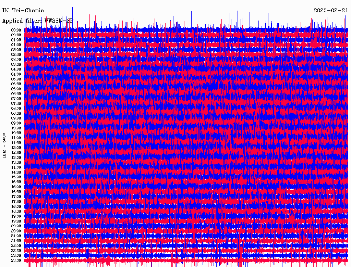Select the 09:30 time label
This screenshot has width=351, height=267.
16,123
